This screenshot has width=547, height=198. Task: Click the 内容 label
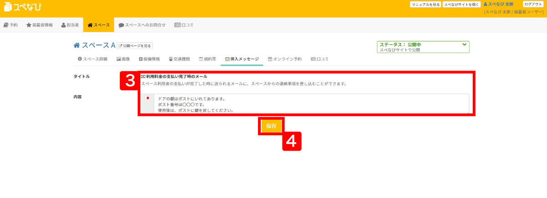point(77,96)
